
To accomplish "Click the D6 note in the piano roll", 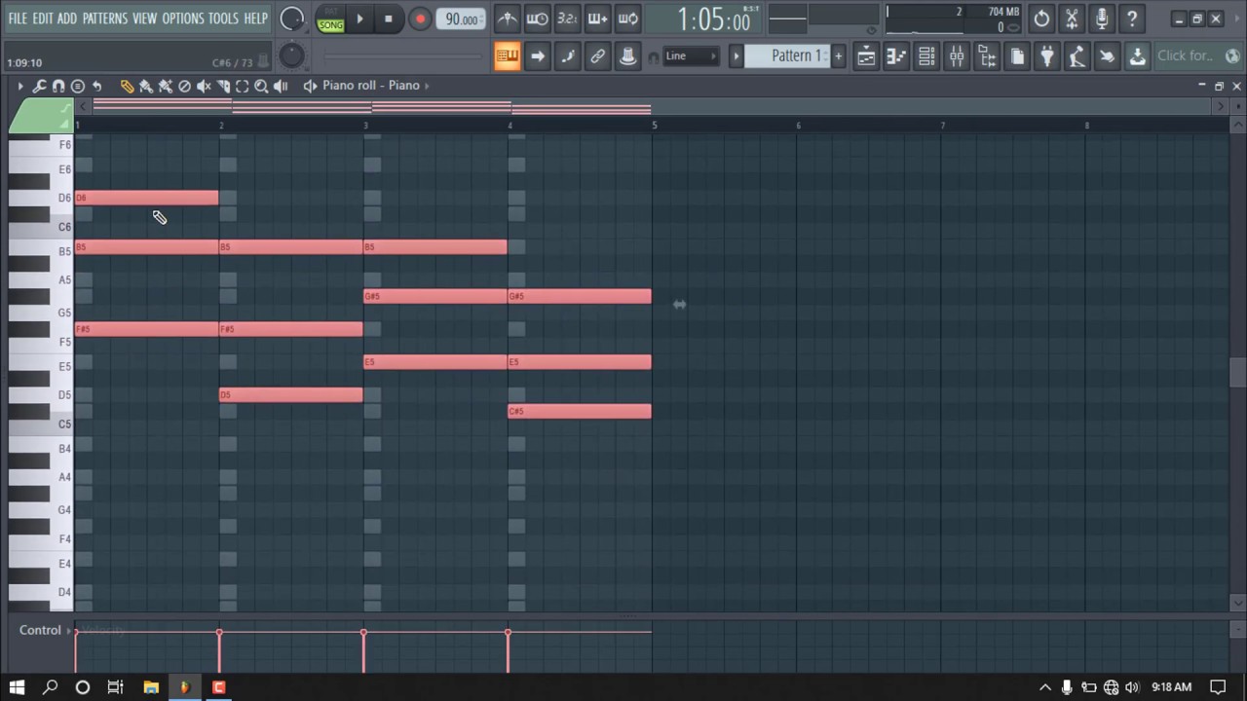I will [146, 198].
